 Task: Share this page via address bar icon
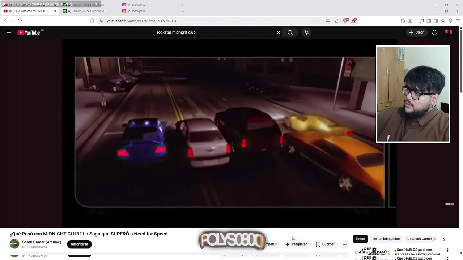(336, 21)
